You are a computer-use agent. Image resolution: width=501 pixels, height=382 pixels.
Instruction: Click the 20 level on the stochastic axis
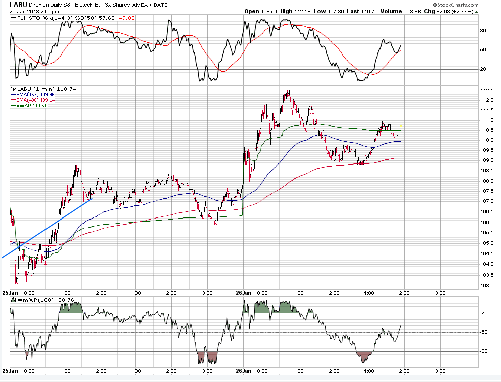pos(483,69)
